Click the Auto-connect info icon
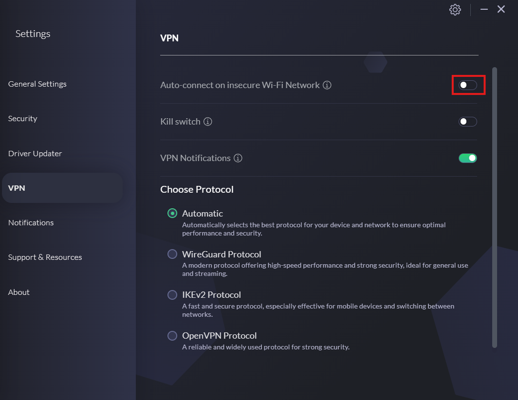Screen dimensions: 518x400 [327, 85]
